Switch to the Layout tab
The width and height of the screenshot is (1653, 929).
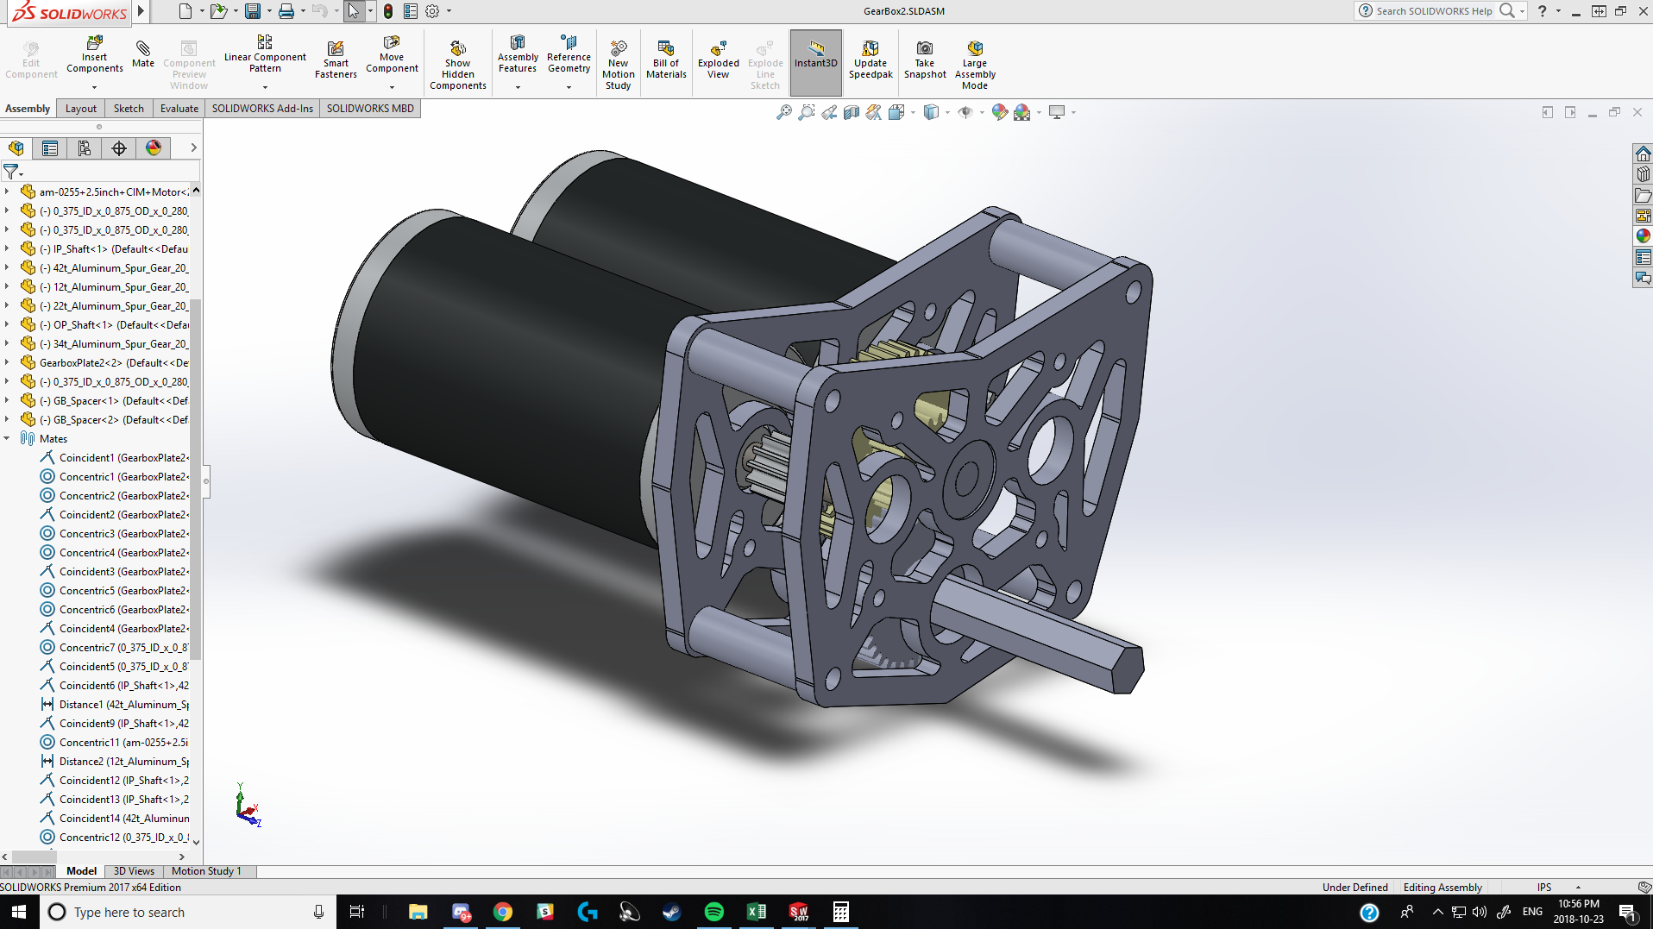pyautogui.click(x=81, y=109)
